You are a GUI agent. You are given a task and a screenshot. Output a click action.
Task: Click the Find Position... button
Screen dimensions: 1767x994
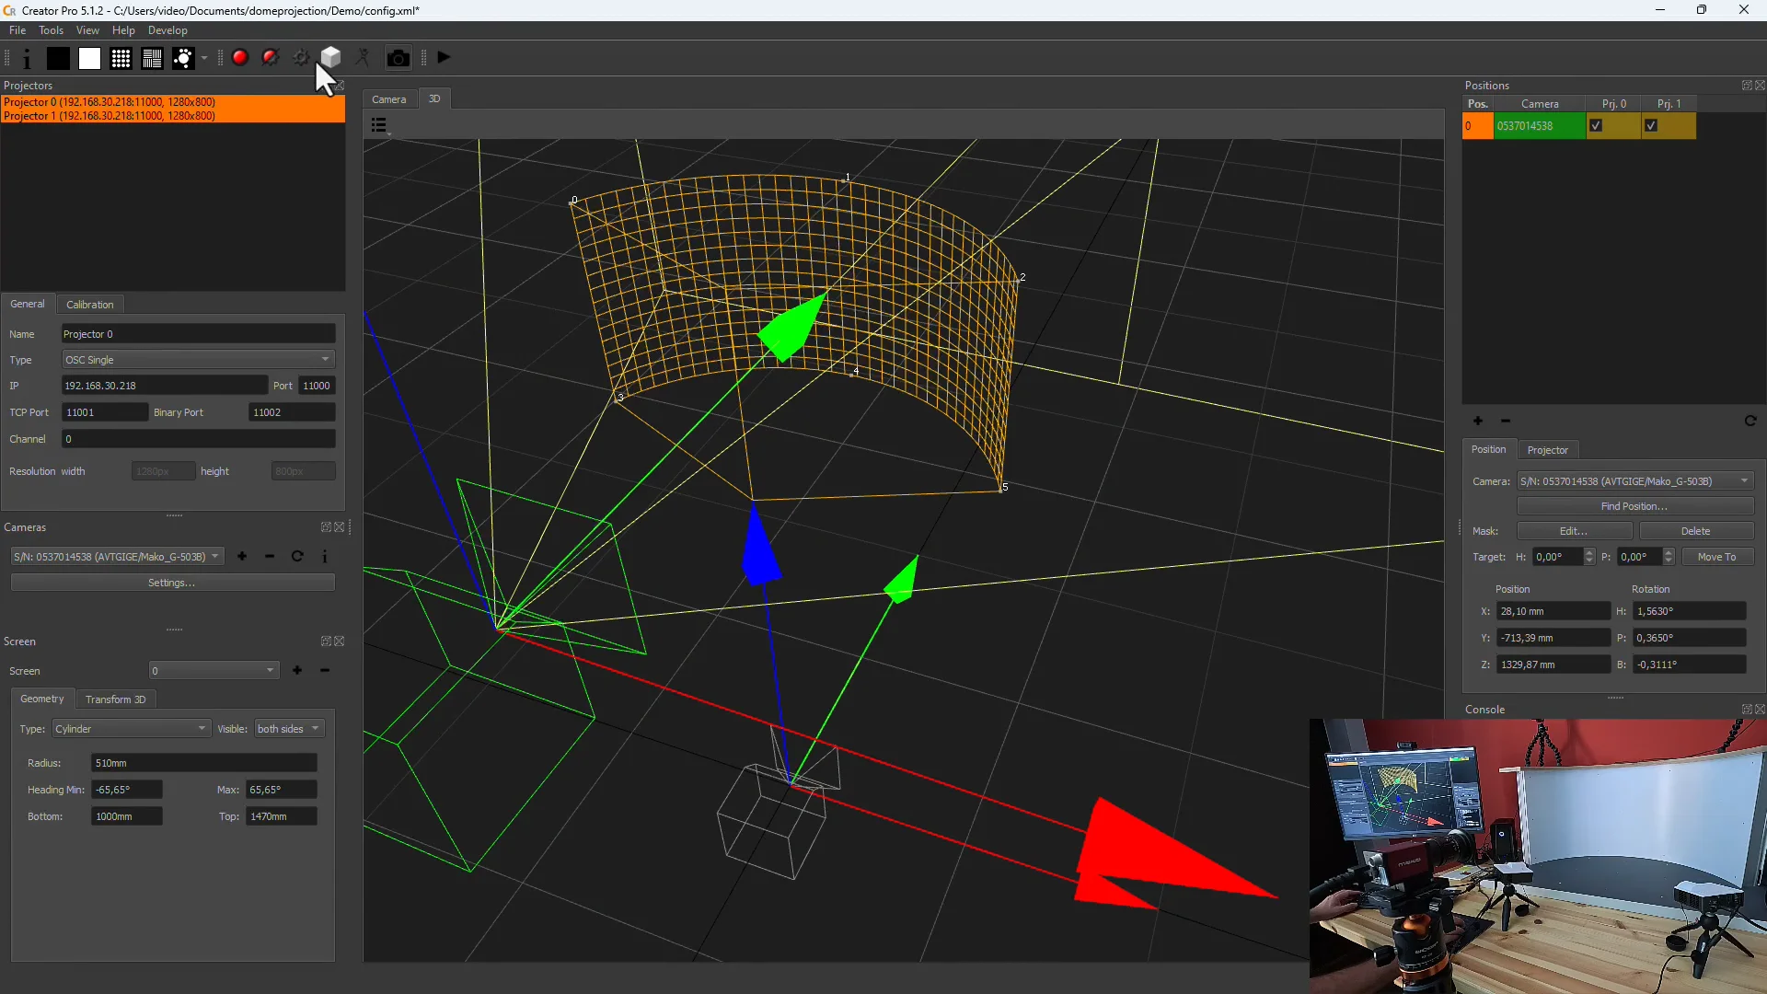(1634, 506)
